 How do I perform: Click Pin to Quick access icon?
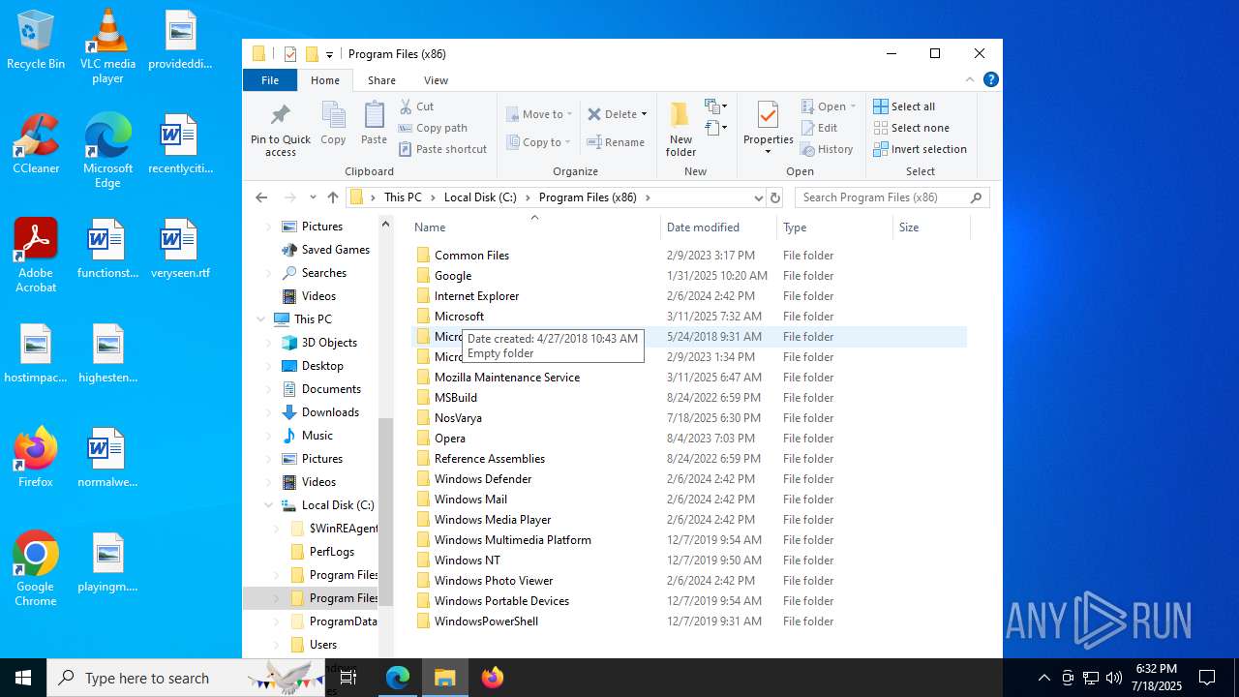[x=281, y=130]
